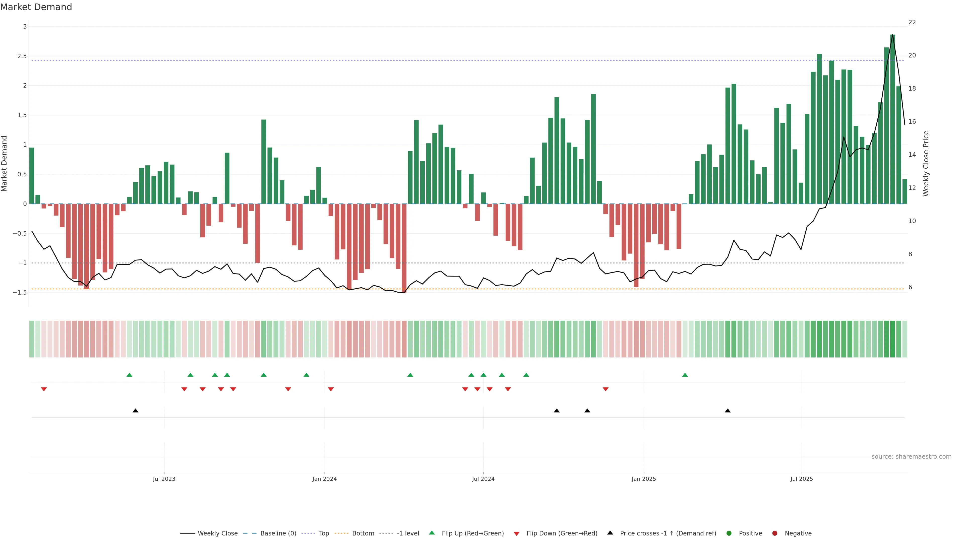Screen dimensions: 964x542
Task: Toggle the Top dotted line legend item
Action: click(x=324, y=533)
